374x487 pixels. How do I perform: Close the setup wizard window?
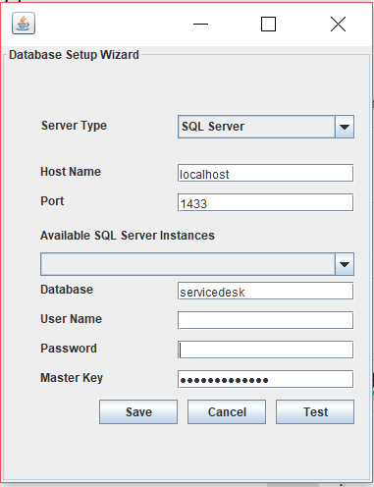[x=338, y=24]
